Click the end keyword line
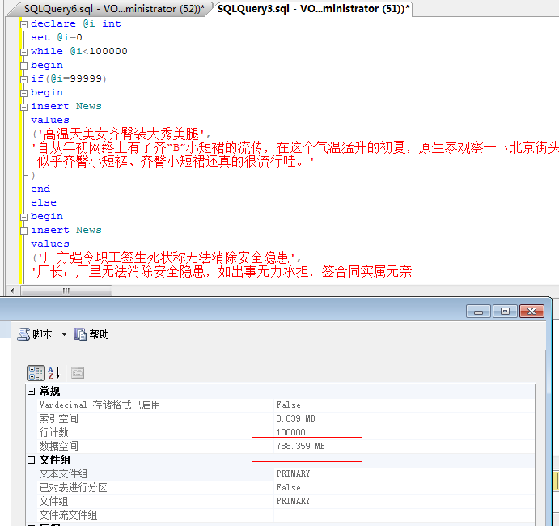This screenshot has height=526, width=559. tap(40, 189)
